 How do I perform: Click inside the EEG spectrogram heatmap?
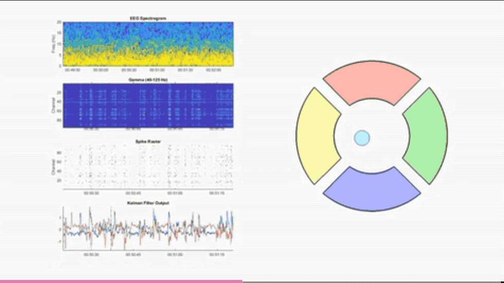pos(148,44)
